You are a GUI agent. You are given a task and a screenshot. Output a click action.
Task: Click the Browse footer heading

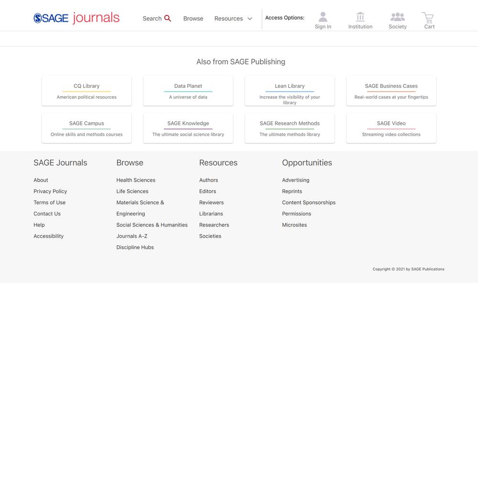[x=130, y=163]
